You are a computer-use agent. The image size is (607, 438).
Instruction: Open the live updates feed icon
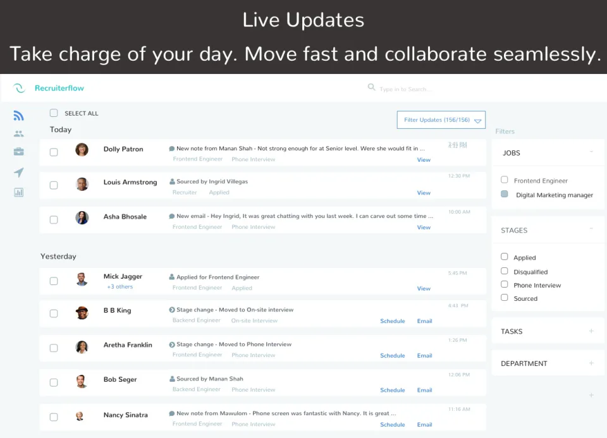tap(18, 115)
